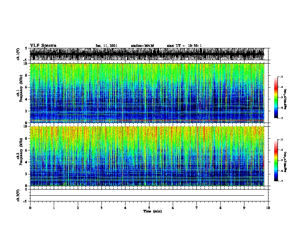Click the "-7" label on ch.1 color bar
The image size is (302, 233).
pyautogui.click(x=281, y=118)
